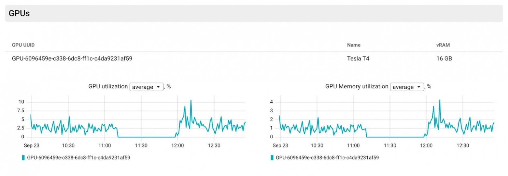Toggle the GPU series label under GPU utilization chart
This screenshot has height=176, width=508.
click(78, 158)
